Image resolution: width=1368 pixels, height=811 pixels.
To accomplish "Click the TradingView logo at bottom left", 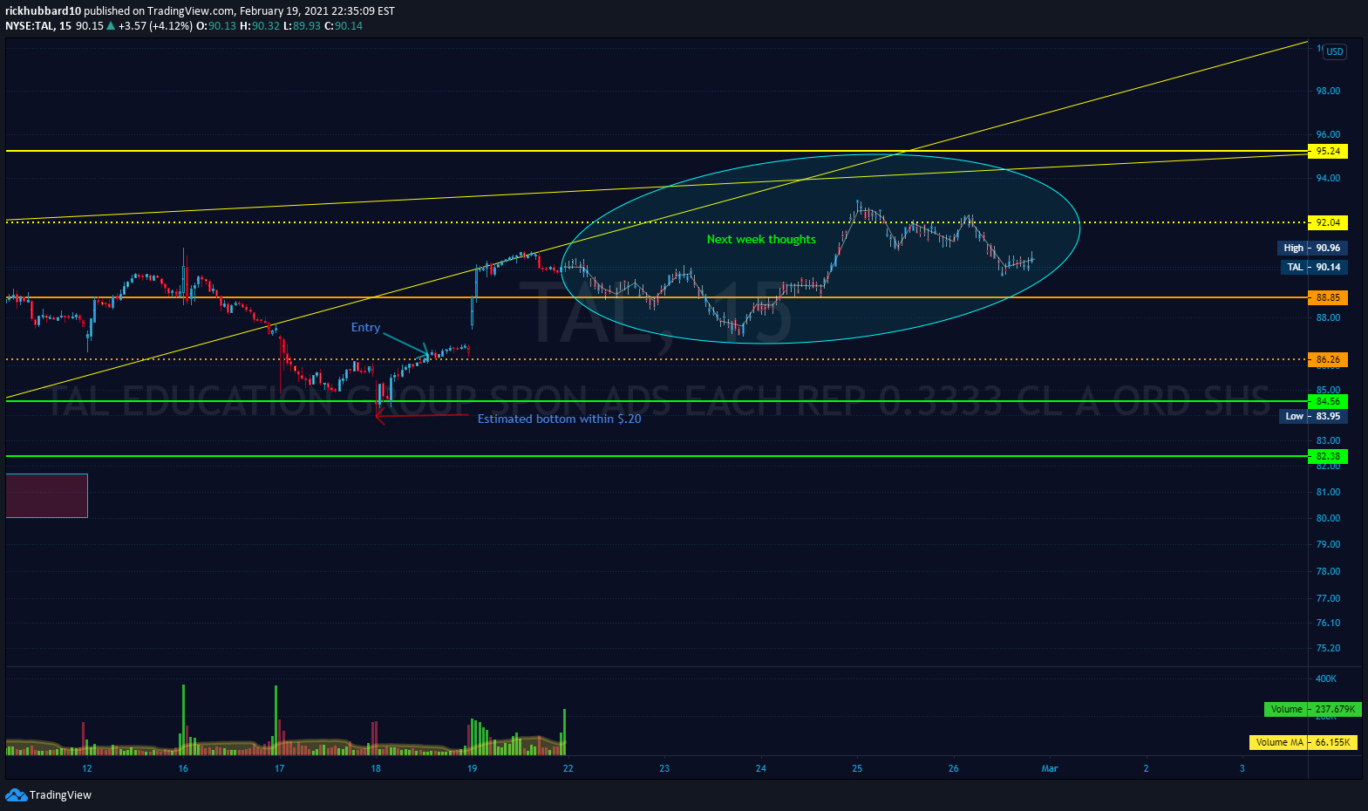I will (48, 794).
